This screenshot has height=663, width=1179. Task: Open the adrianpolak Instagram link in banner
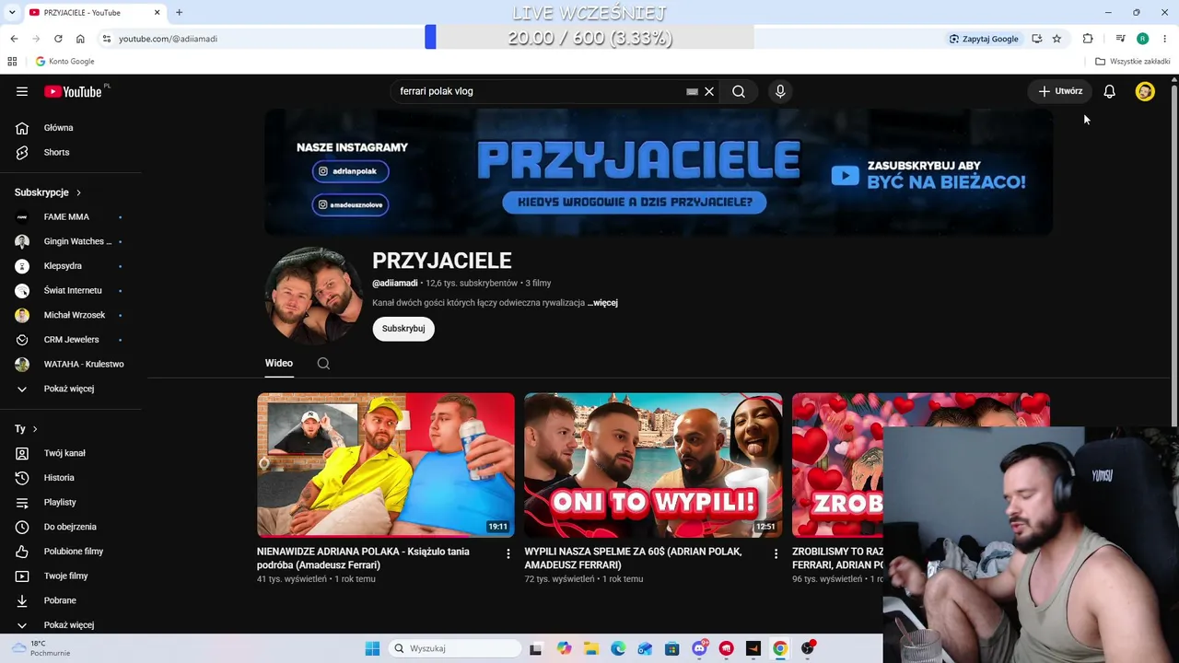pos(350,171)
